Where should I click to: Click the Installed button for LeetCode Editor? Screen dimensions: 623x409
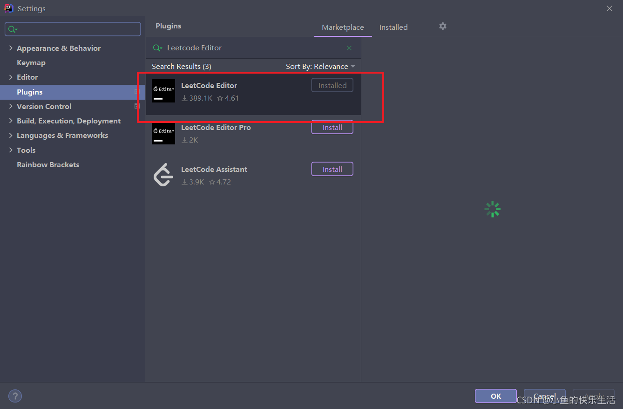[x=332, y=85]
